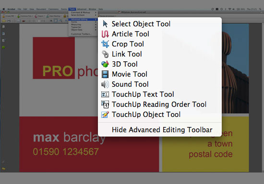The image size is (264, 184).
Task: Pick the Sound Tool speaker icon
Action: click(105, 84)
